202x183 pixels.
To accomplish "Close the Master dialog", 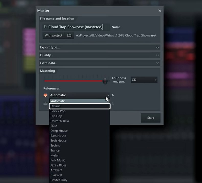I will click(x=160, y=11).
